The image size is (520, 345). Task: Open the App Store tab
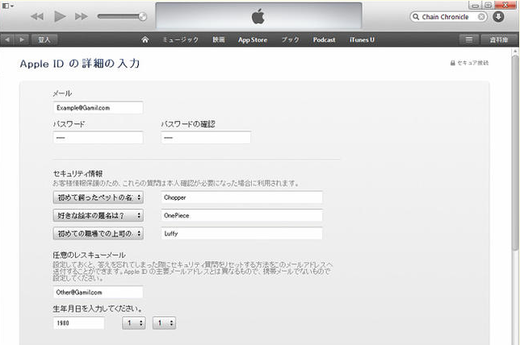252,39
